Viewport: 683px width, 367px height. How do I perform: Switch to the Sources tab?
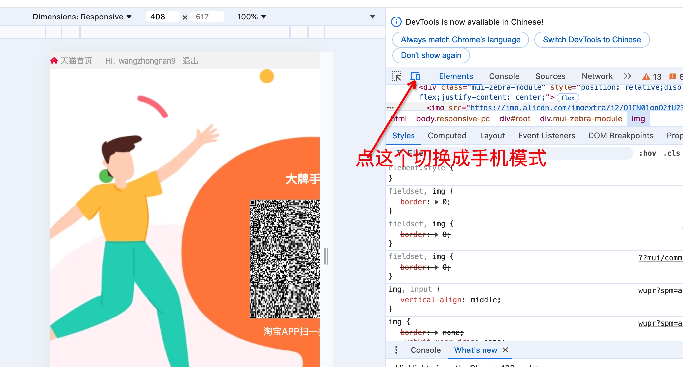[550, 76]
